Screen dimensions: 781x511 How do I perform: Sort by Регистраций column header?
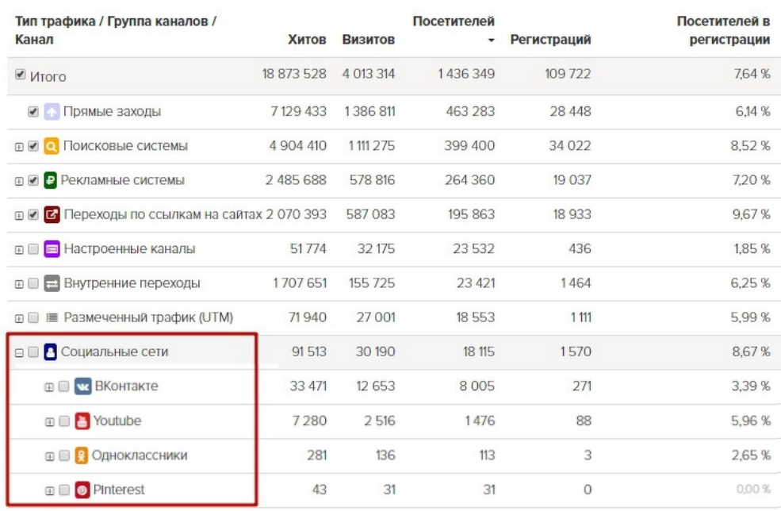[550, 40]
